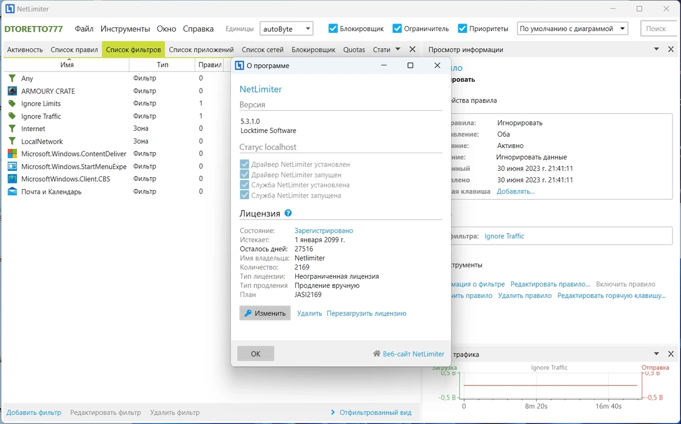Click the MicrosoftWindows.Client.CBS icon
The width and height of the screenshot is (681, 424).
pyautogui.click(x=12, y=179)
